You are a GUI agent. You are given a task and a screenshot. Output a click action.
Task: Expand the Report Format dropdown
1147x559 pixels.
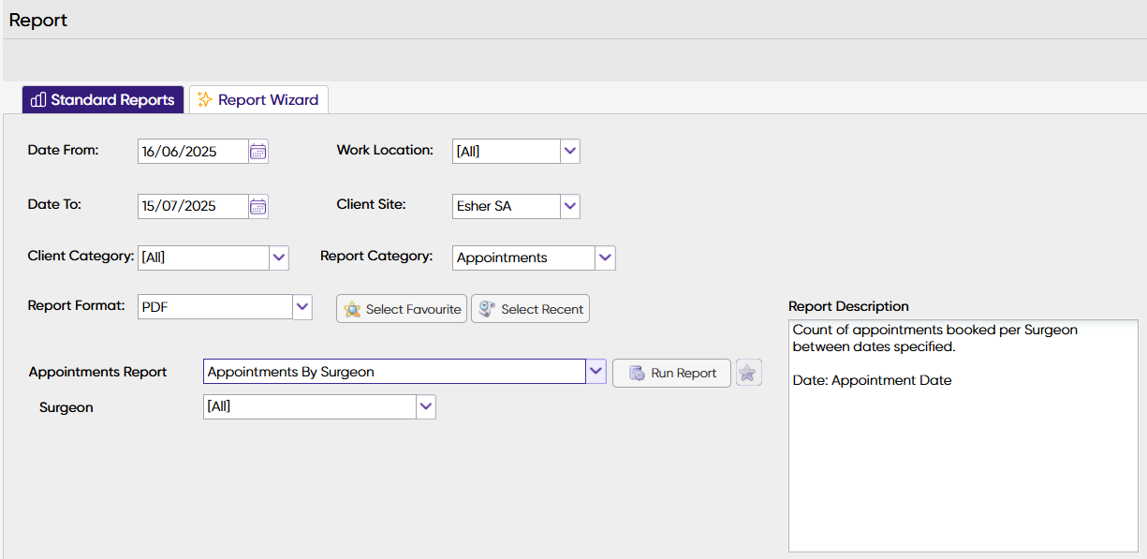tap(301, 306)
